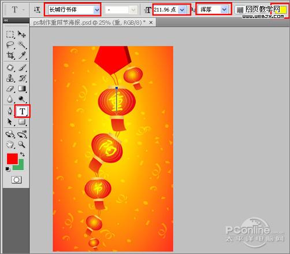Click the 重 character on the top lantern
Image resolution: width=290 pixels, height=254 pixels.
117,102
